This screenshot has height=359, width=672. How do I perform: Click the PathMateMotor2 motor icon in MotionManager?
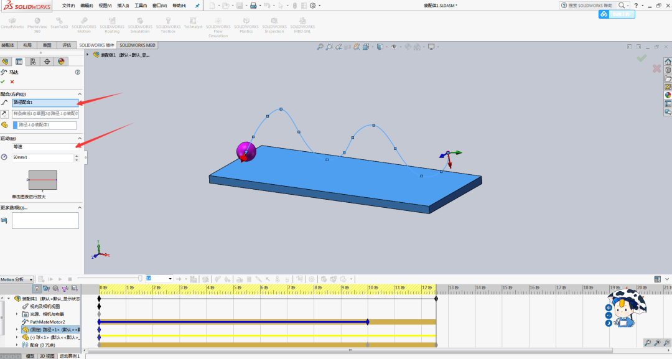coord(26,322)
